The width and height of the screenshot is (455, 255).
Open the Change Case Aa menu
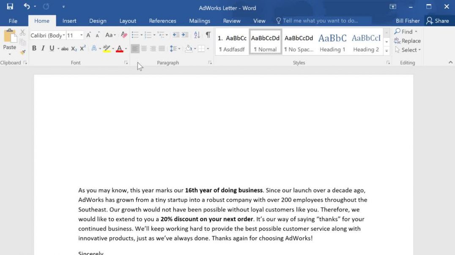pyautogui.click(x=110, y=35)
